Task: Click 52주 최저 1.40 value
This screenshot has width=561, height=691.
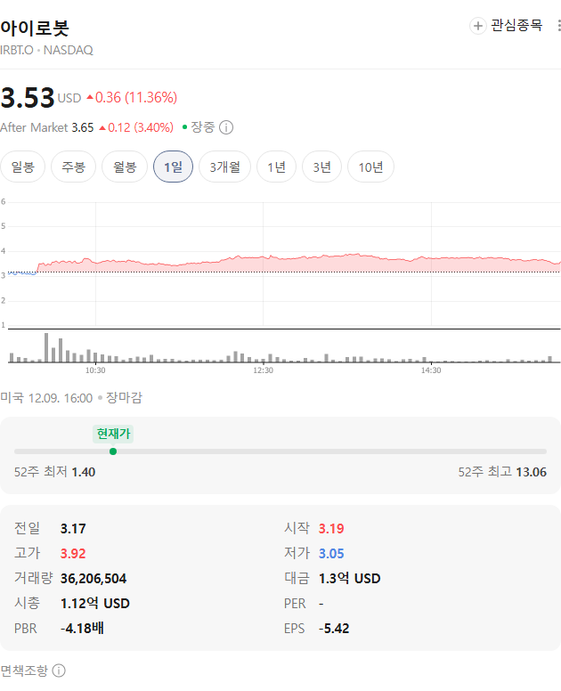Action: coord(84,472)
